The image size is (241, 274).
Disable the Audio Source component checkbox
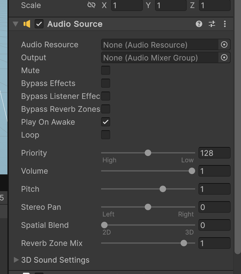point(39,24)
